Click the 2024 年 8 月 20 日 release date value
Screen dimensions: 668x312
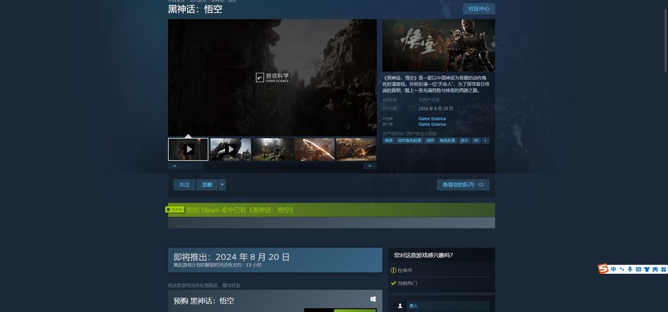(x=436, y=109)
